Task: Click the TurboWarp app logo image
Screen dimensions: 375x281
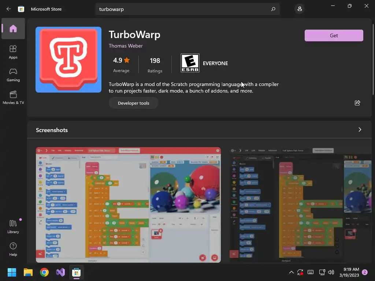Action: (x=68, y=60)
